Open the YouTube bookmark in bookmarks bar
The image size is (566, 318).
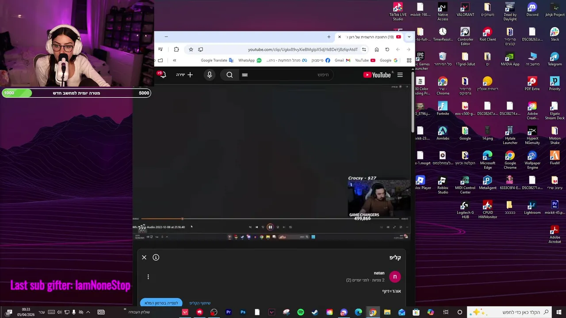tap(365, 61)
